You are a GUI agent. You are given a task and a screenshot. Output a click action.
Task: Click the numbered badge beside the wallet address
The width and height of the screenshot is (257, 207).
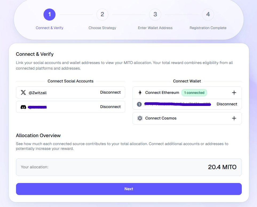[139, 104]
